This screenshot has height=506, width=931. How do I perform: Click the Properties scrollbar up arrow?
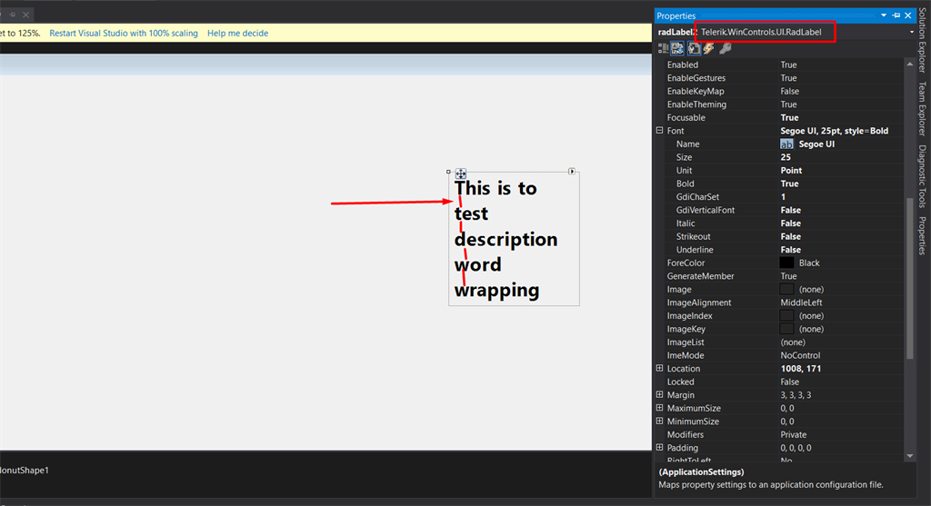point(909,64)
